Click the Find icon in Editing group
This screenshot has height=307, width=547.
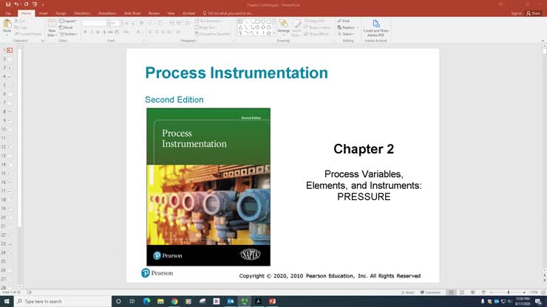coord(344,21)
